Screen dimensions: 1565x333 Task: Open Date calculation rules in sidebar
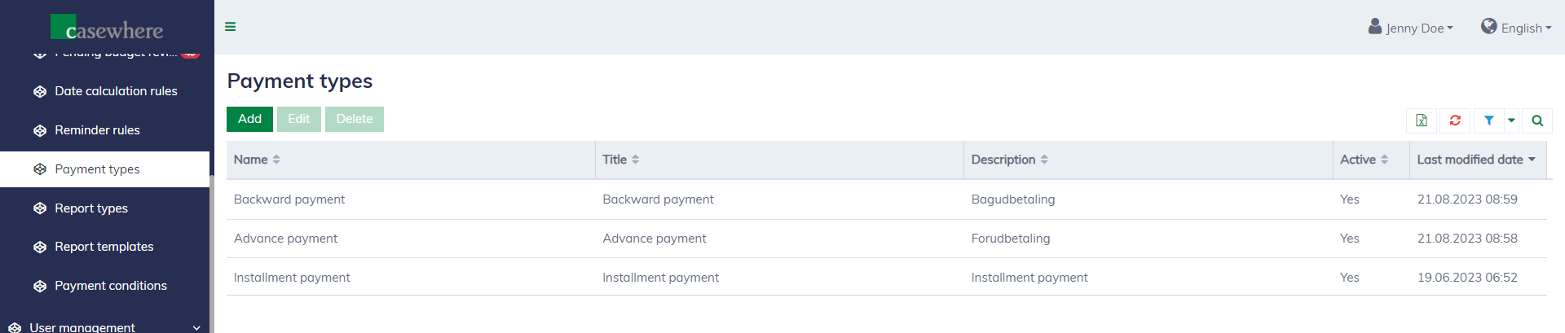116,91
